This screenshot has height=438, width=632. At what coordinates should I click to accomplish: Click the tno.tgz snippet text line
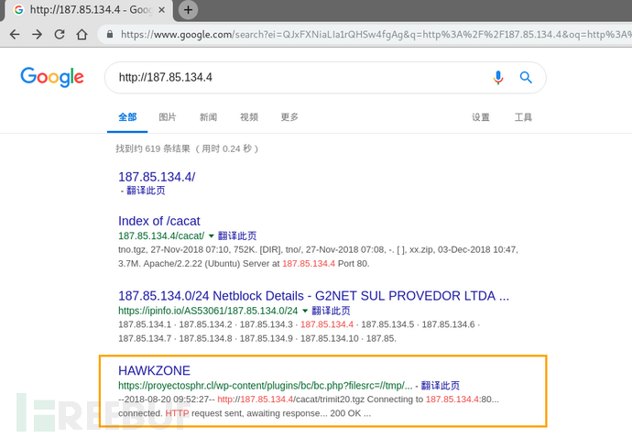point(318,249)
